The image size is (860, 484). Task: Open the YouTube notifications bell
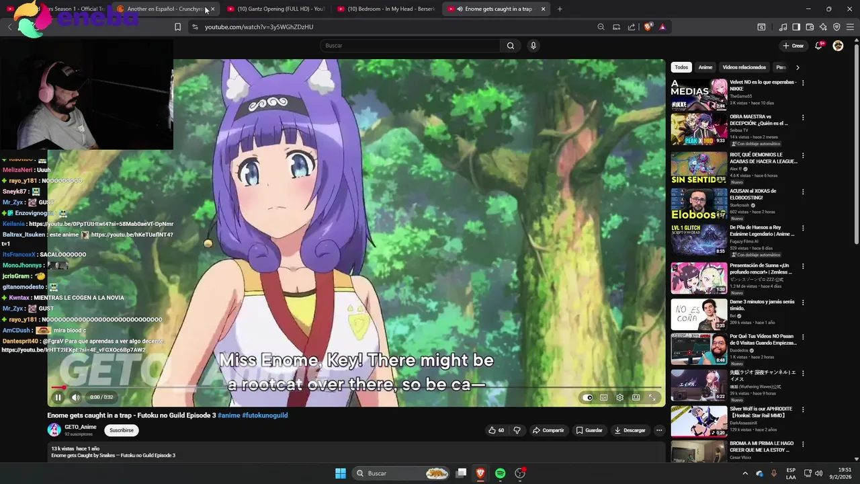tap(818, 46)
